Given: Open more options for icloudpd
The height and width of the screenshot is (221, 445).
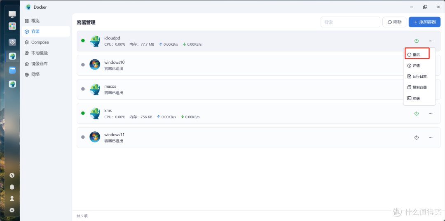Looking at the screenshot, I should tap(431, 41).
